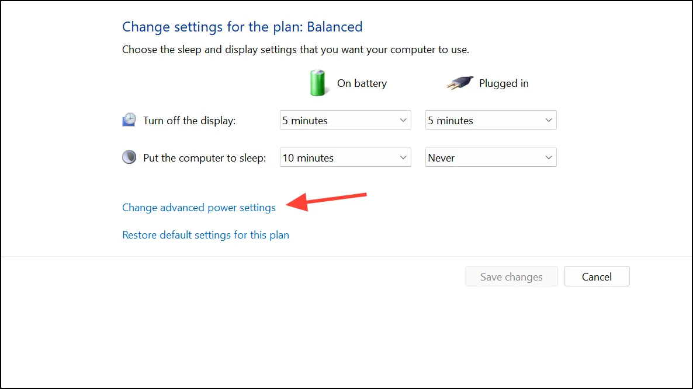Image resolution: width=693 pixels, height=389 pixels.
Task: Click the Choose the sleep and display description text
Action: (x=296, y=50)
